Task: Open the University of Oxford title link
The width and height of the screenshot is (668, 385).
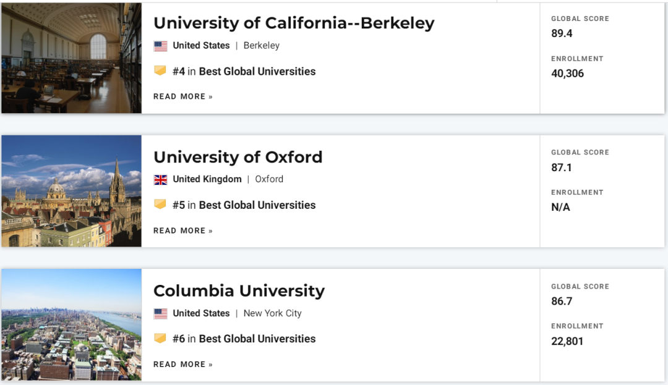Action: (238, 157)
